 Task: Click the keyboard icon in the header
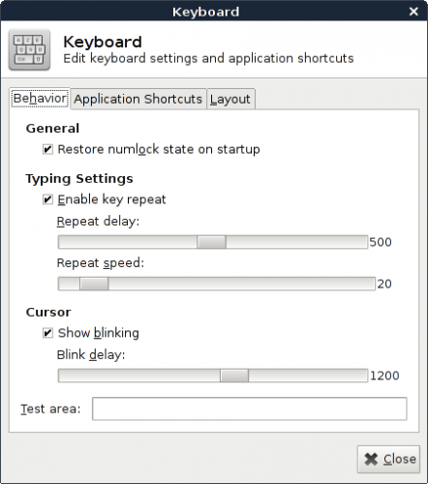pos(29,49)
